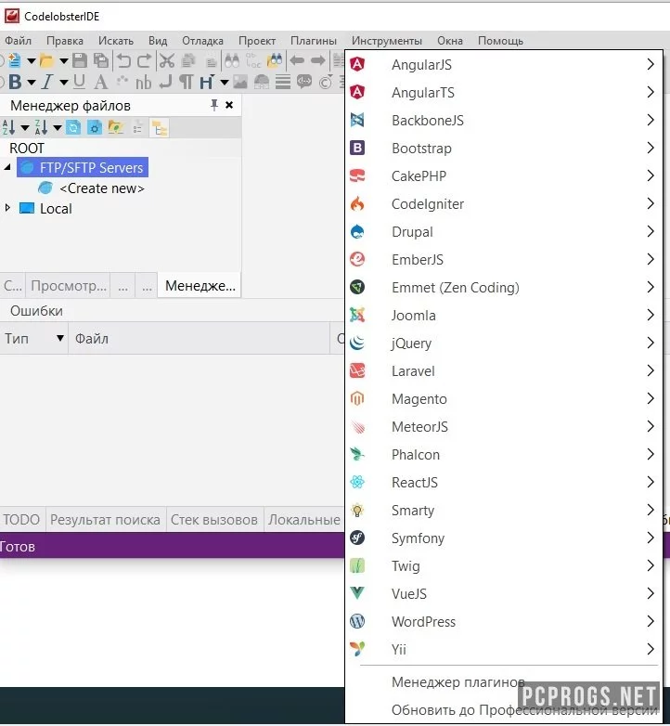This screenshot has width=670, height=726.
Task: Open the Heading dropdown arrow
Action: 225,83
